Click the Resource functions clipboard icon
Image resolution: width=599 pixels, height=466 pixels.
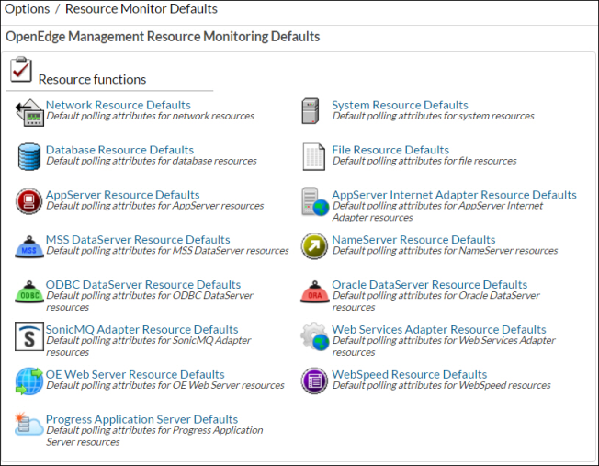pyautogui.click(x=21, y=69)
